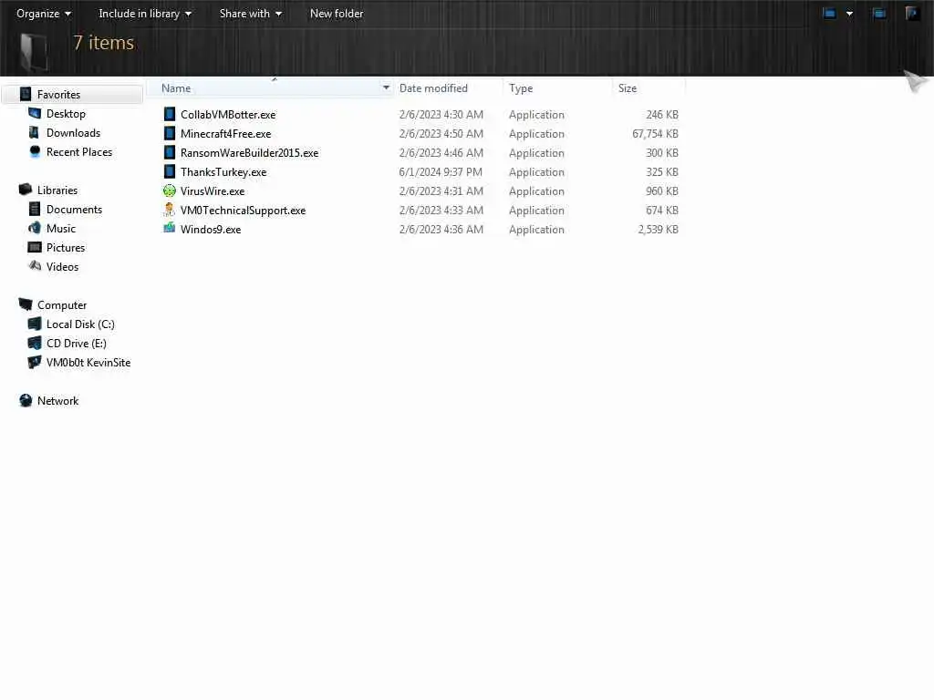Select Libraries in navigation pane
Image resolution: width=934 pixels, height=700 pixels.
click(57, 190)
